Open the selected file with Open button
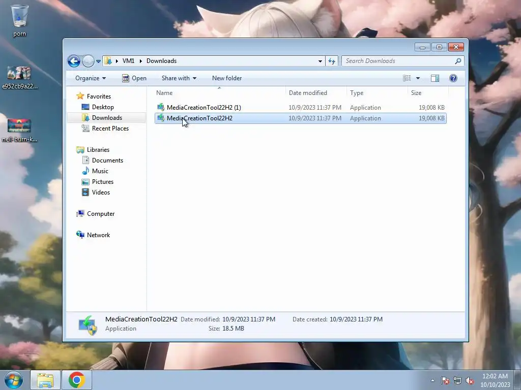 click(134, 78)
